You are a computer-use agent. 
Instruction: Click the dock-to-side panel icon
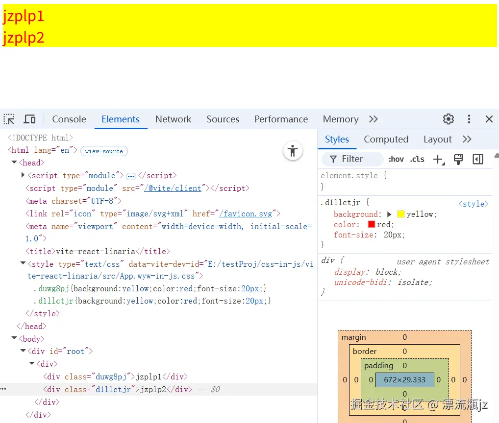(x=477, y=159)
